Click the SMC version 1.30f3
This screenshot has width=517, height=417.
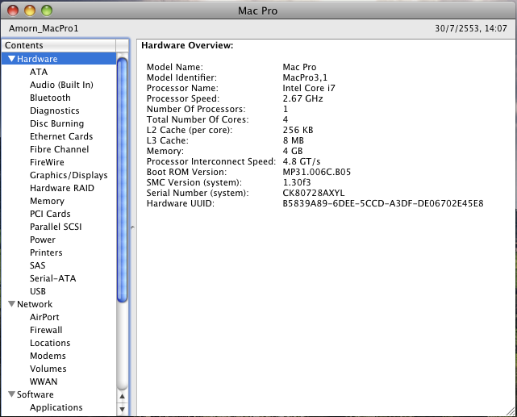coord(297,182)
